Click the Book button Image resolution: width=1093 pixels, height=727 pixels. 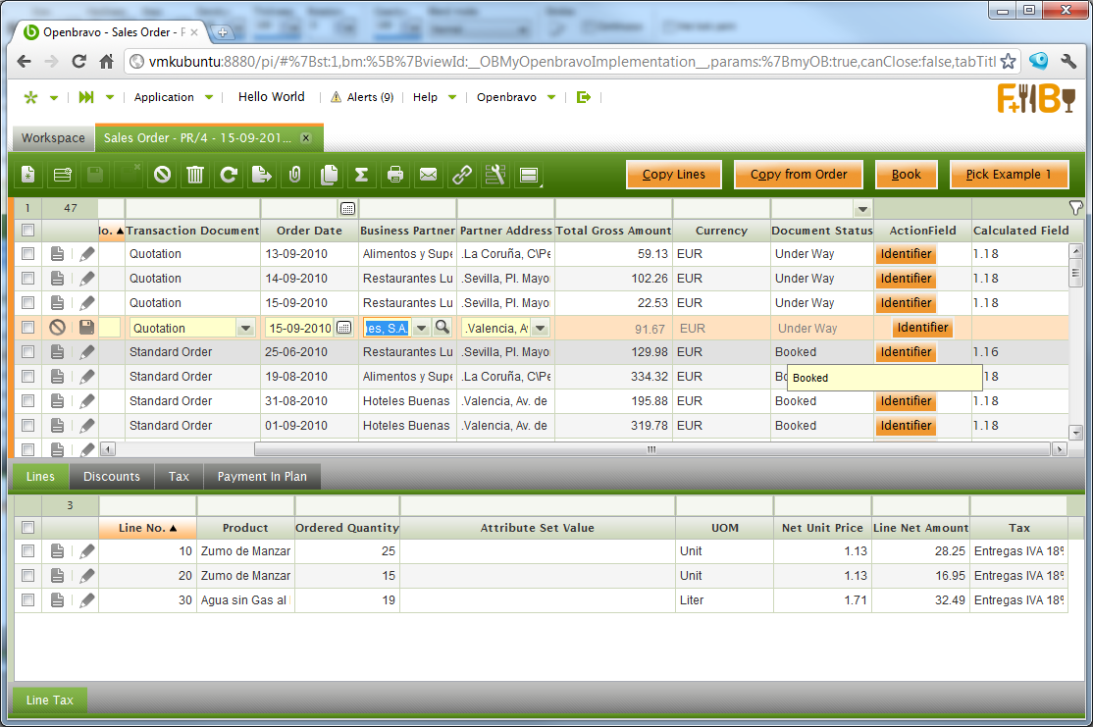[x=906, y=175]
